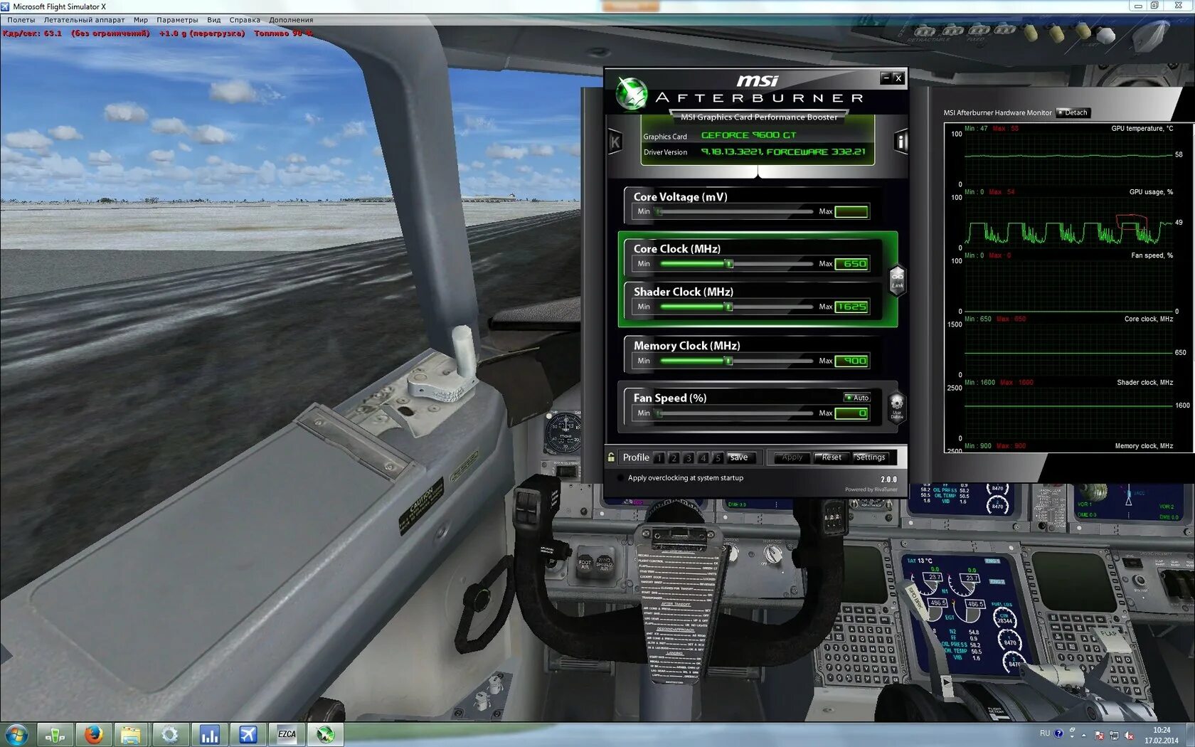The width and height of the screenshot is (1195, 747).
Task: Click the Fan Speed slider track
Action: pyautogui.click(x=735, y=413)
